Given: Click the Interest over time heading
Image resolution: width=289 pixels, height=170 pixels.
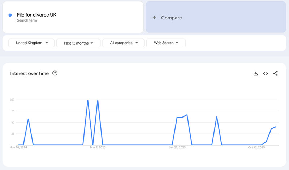Looking at the screenshot, I should point(29,73).
